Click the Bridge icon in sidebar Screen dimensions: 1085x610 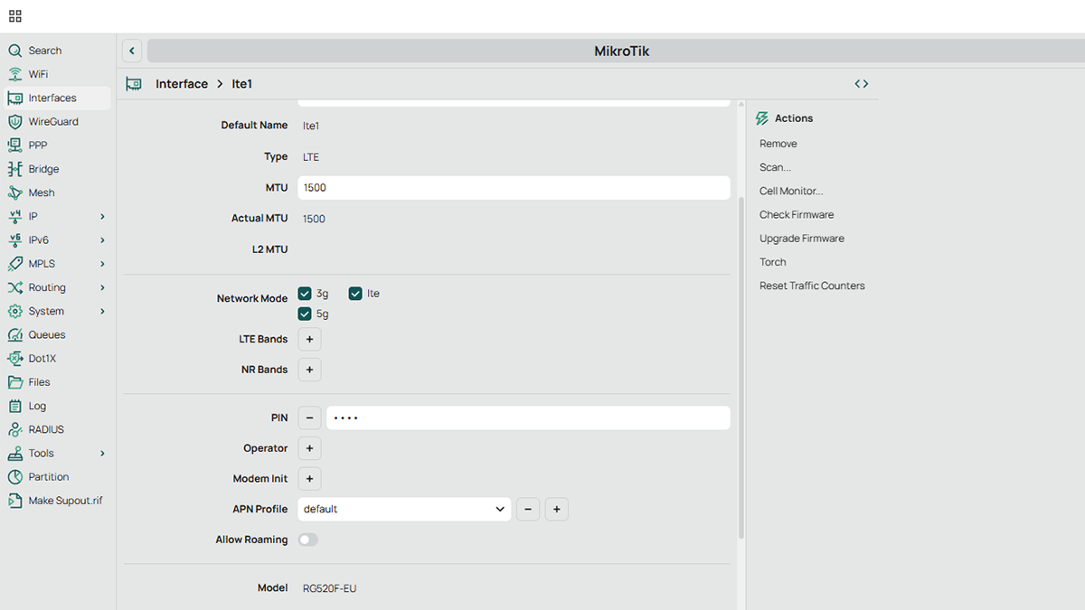tap(14, 169)
